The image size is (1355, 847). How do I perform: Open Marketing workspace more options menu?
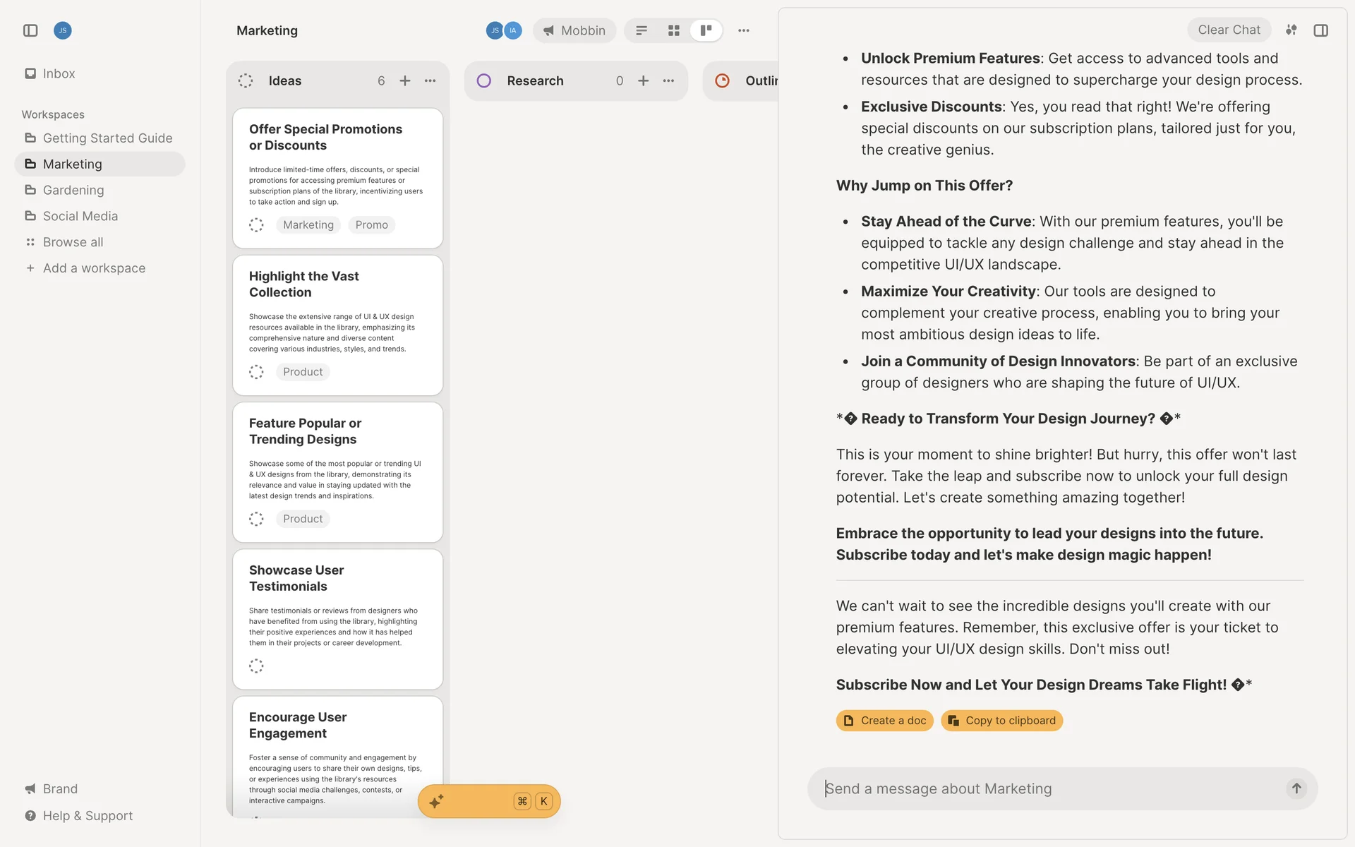pyautogui.click(x=743, y=30)
